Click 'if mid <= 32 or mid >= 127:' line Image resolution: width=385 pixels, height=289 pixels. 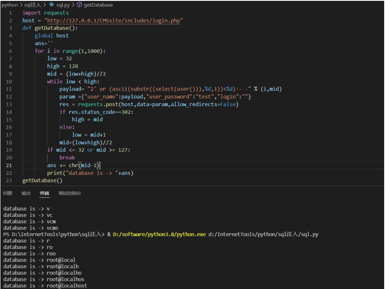pyautogui.click(x=89, y=150)
